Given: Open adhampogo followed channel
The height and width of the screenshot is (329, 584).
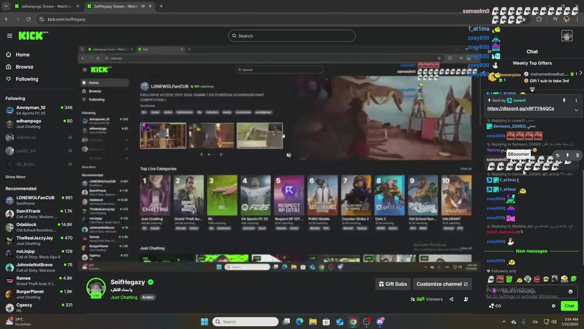Looking at the screenshot, I should (x=39, y=123).
